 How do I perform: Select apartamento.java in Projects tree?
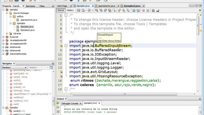(x=29, y=20)
